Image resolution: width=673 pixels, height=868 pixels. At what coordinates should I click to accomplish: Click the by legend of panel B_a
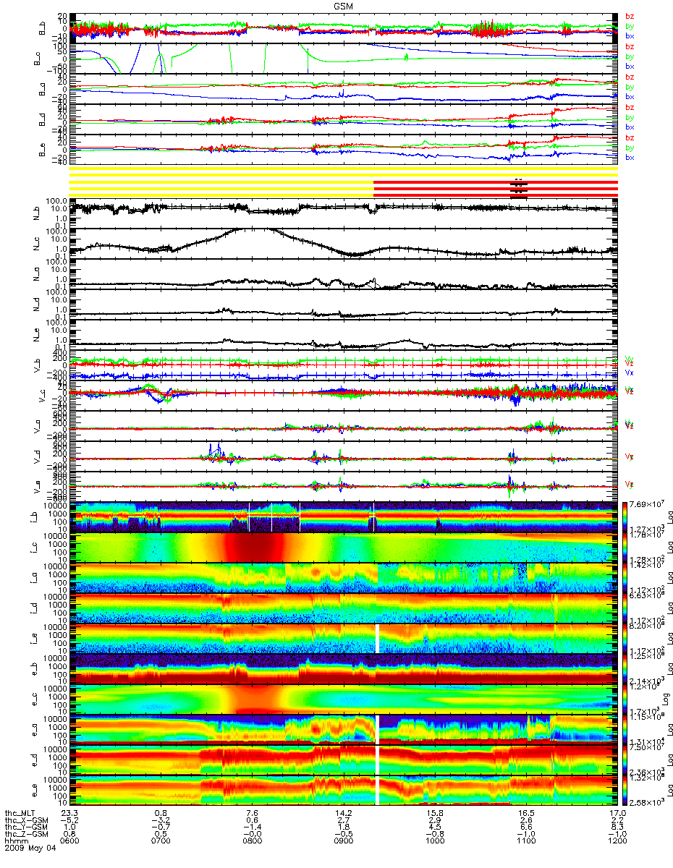[x=630, y=87]
